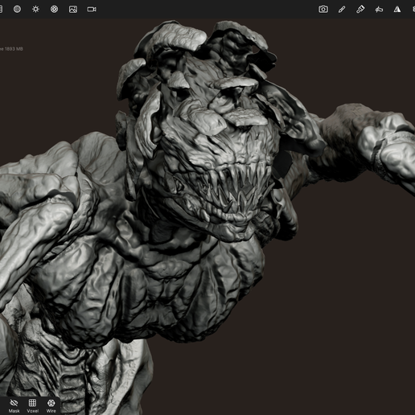Toggle the Voxel grid display
Screen dimensions: 415x415
coord(32,405)
